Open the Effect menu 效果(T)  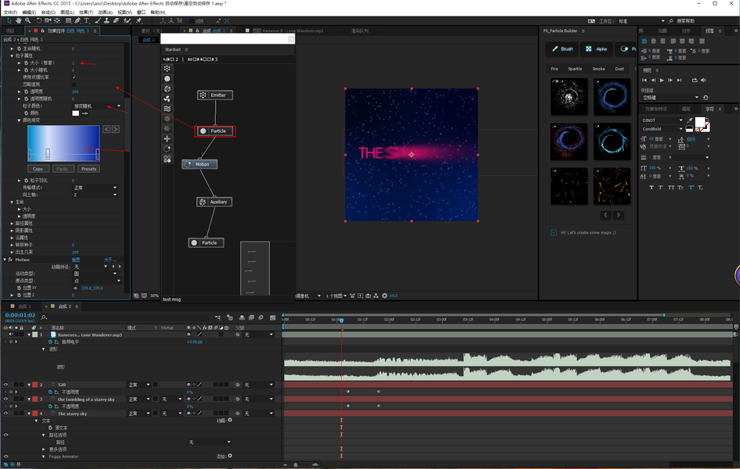tap(86, 13)
